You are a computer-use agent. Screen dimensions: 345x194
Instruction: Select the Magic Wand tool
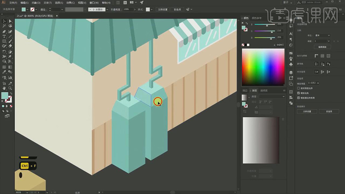pos(4,26)
